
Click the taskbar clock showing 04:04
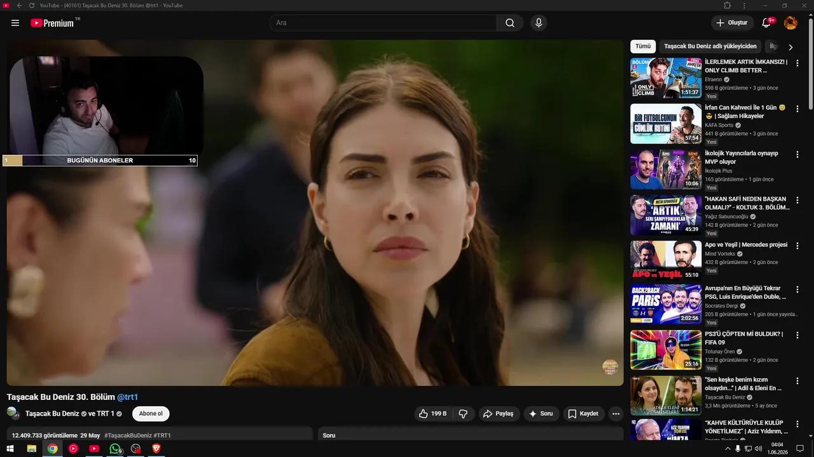(x=777, y=448)
